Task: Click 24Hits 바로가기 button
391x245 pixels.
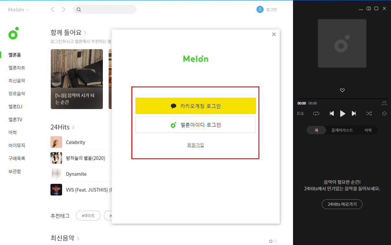Action: pyautogui.click(x=342, y=204)
